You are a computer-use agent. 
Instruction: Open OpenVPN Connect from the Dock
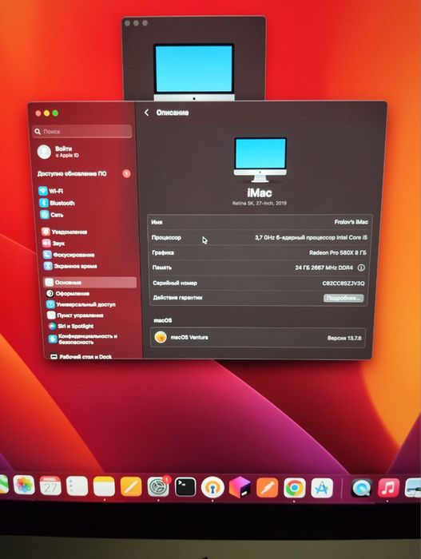click(212, 487)
